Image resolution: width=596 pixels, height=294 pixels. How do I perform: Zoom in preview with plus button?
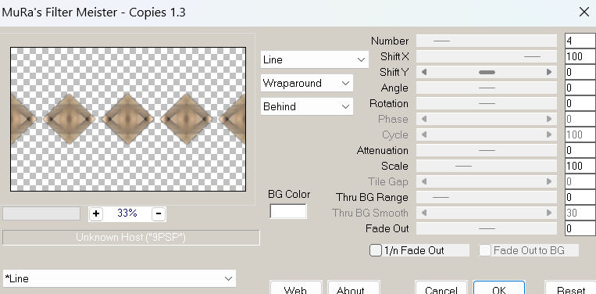pyautogui.click(x=96, y=213)
